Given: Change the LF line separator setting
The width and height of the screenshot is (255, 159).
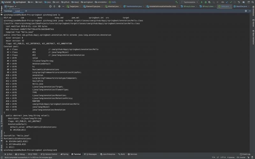Looking at the screenshot, I should point(218,157).
